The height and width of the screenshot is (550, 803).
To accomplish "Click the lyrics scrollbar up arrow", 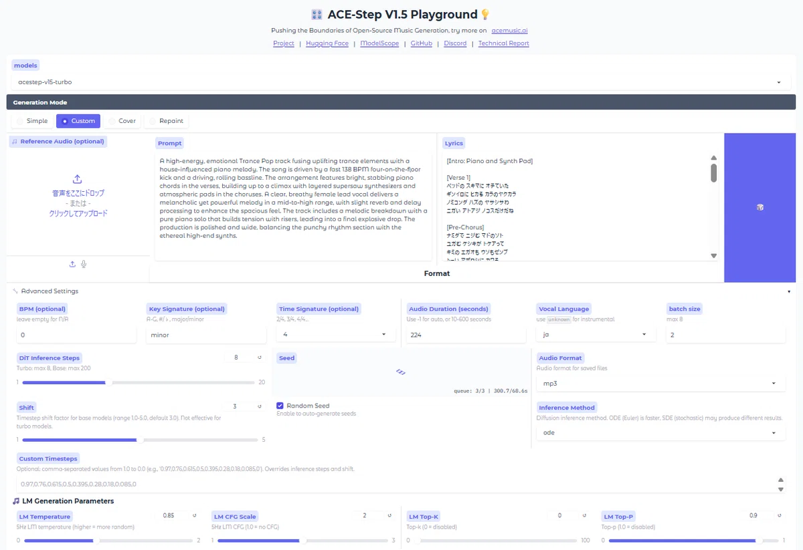I will pos(713,158).
